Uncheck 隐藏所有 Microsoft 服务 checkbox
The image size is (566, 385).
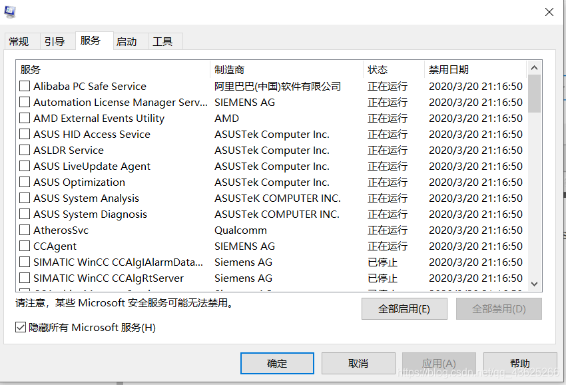[x=21, y=327]
